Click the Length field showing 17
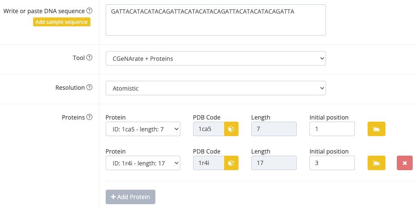The width and height of the screenshot is (416, 208). coord(274,162)
